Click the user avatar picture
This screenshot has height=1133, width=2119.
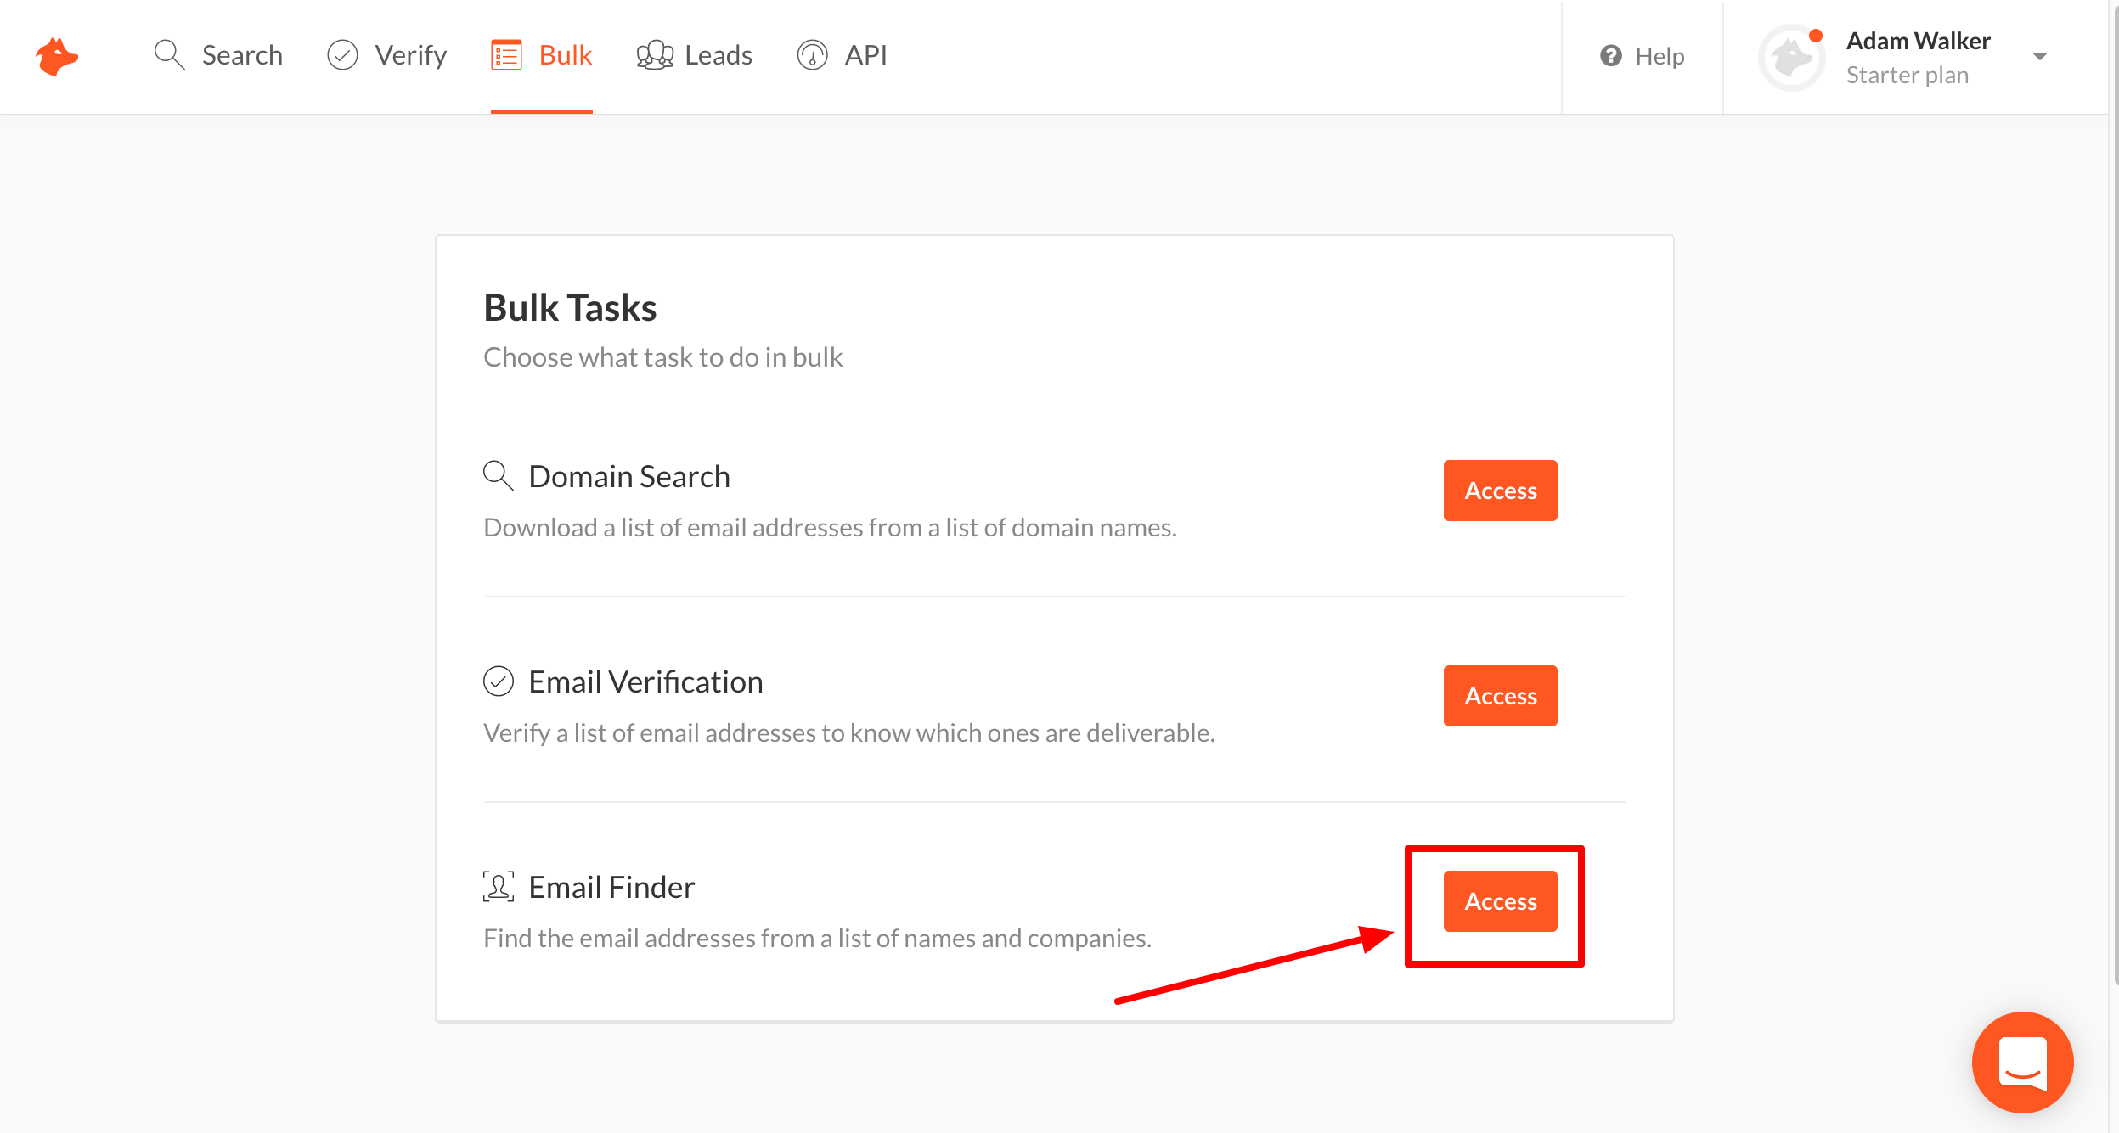(1792, 58)
